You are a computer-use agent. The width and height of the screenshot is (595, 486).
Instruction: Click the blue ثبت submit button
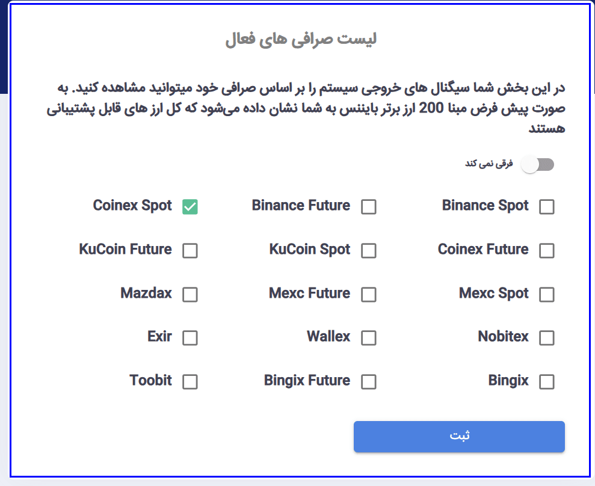click(459, 437)
